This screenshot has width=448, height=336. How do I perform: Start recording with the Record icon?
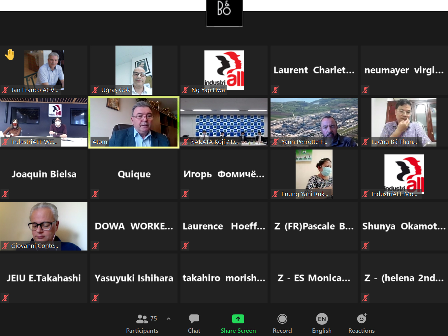[x=282, y=319]
